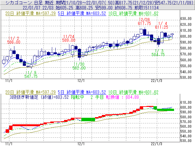
Task: Click upper chart '11/1' date label
Action: (9, 81)
